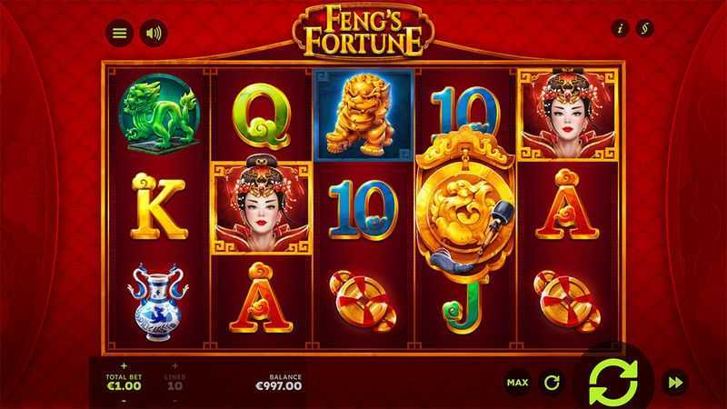Click the Balance €997.00 display
The height and width of the screenshot is (409, 727).
click(x=279, y=382)
